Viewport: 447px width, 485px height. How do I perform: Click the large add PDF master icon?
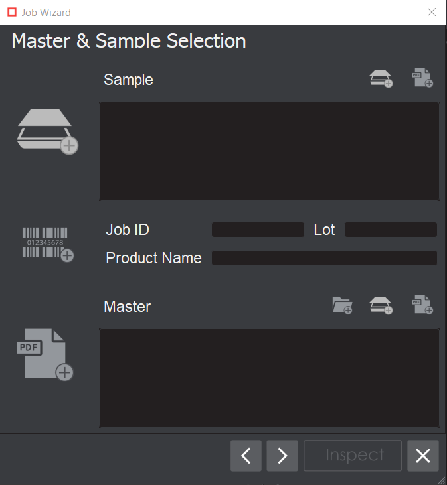tap(45, 355)
